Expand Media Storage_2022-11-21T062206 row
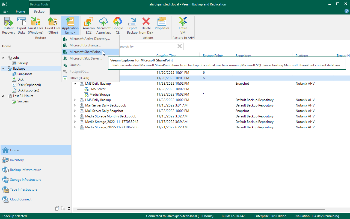 (x=75, y=127)
